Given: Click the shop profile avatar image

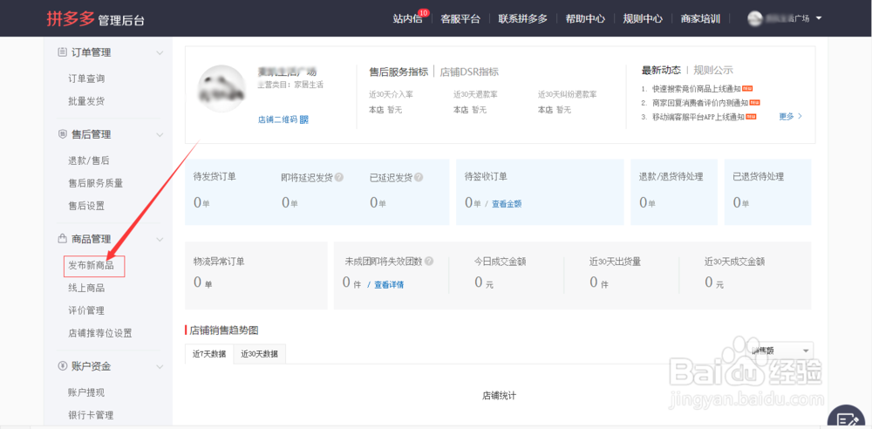Looking at the screenshot, I should [222, 89].
